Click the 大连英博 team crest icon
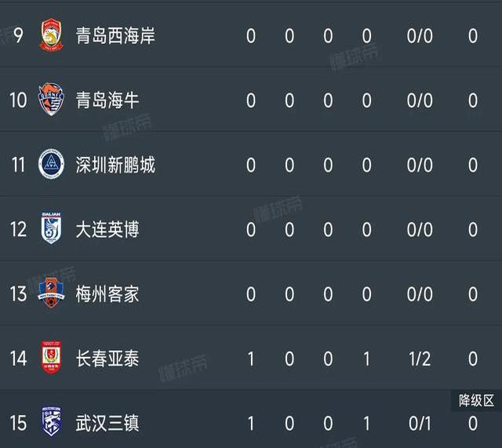Image resolution: width=502 pixels, height=448 pixels. [x=50, y=229]
